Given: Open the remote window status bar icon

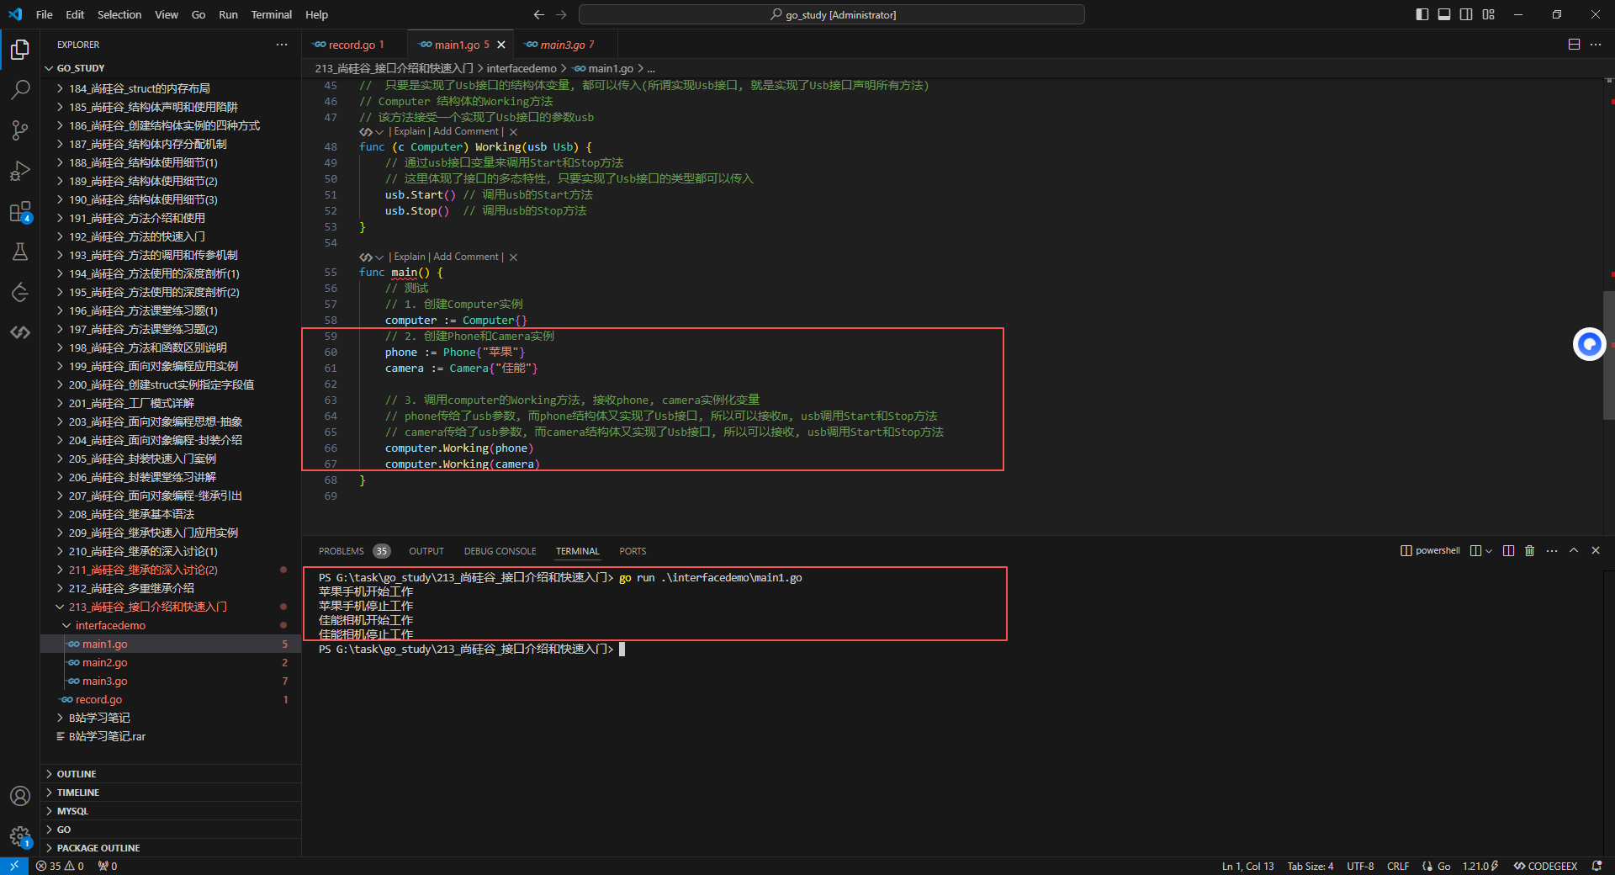Looking at the screenshot, I should click(x=14, y=866).
